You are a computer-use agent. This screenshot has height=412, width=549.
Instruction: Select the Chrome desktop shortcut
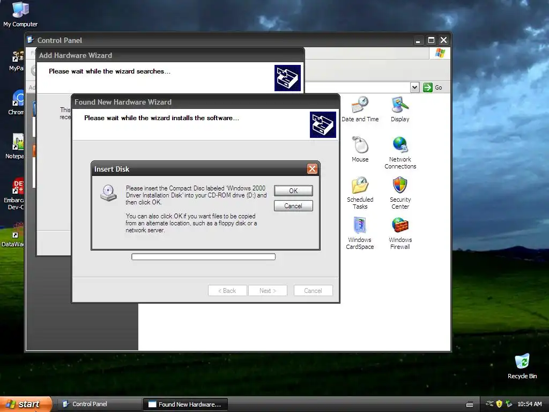click(16, 102)
